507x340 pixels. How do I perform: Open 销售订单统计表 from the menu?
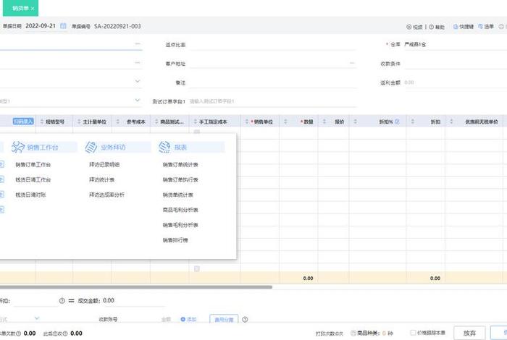(x=180, y=164)
